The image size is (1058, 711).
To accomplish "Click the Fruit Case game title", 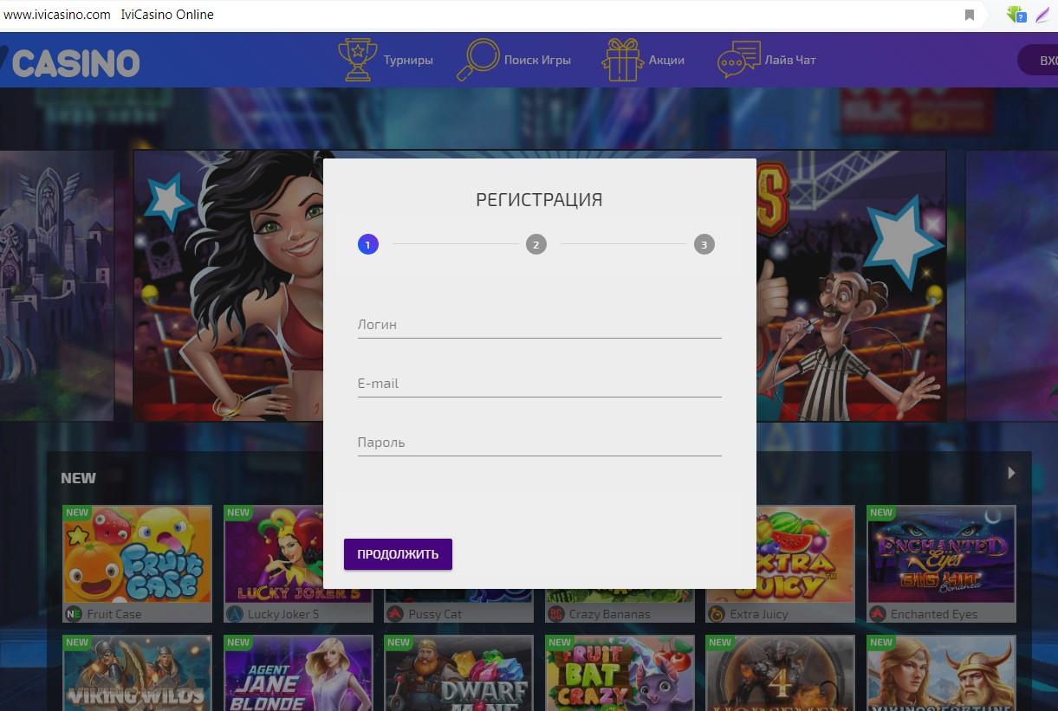I will pyautogui.click(x=114, y=614).
